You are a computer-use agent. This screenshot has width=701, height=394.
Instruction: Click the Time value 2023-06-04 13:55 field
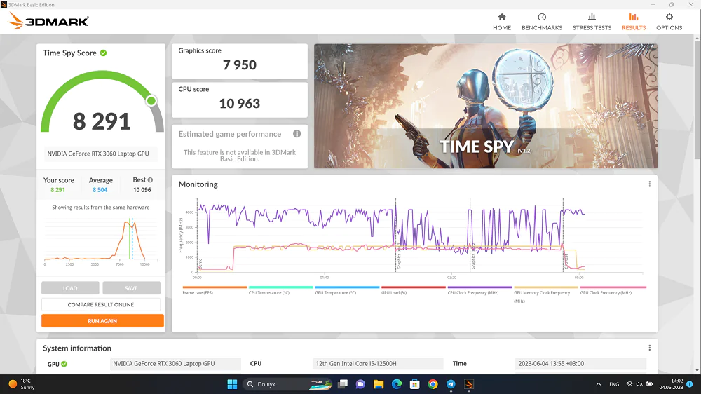point(580,364)
